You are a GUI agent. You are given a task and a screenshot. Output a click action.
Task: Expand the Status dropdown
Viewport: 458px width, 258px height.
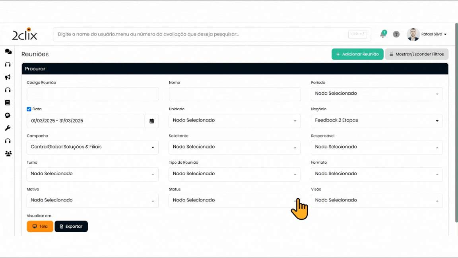pos(235,201)
